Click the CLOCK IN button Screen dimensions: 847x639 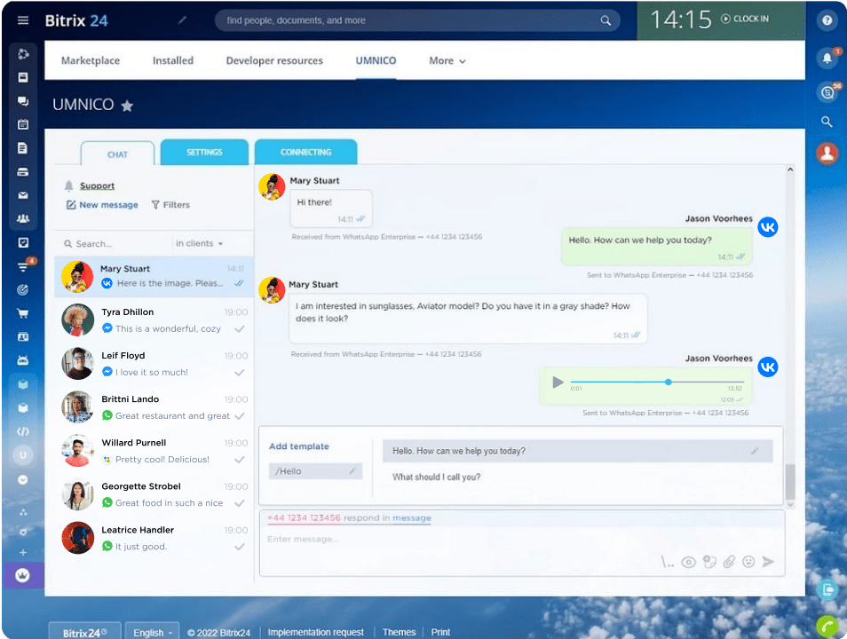pos(746,18)
